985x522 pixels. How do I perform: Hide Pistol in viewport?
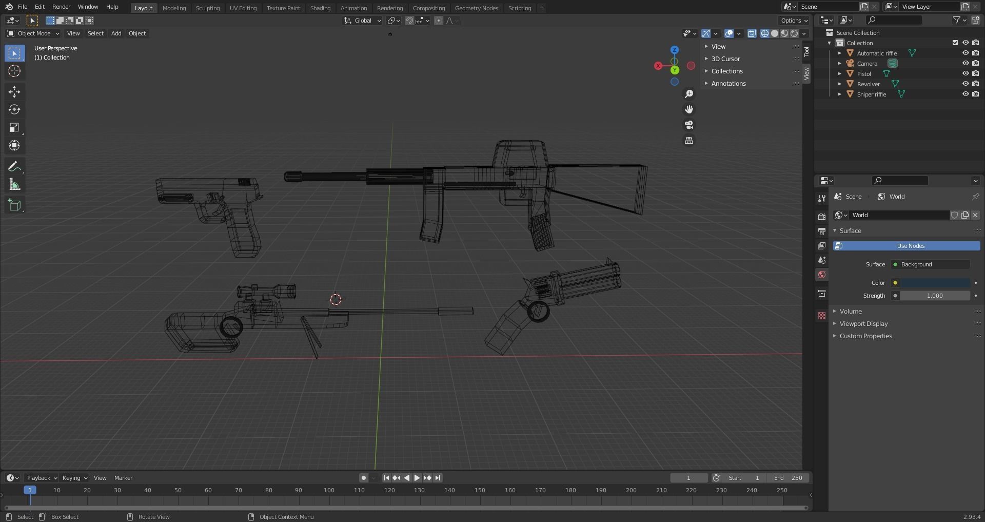965,73
